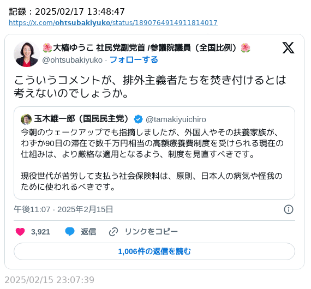Click 1,006件の返信を読む button

154,251
